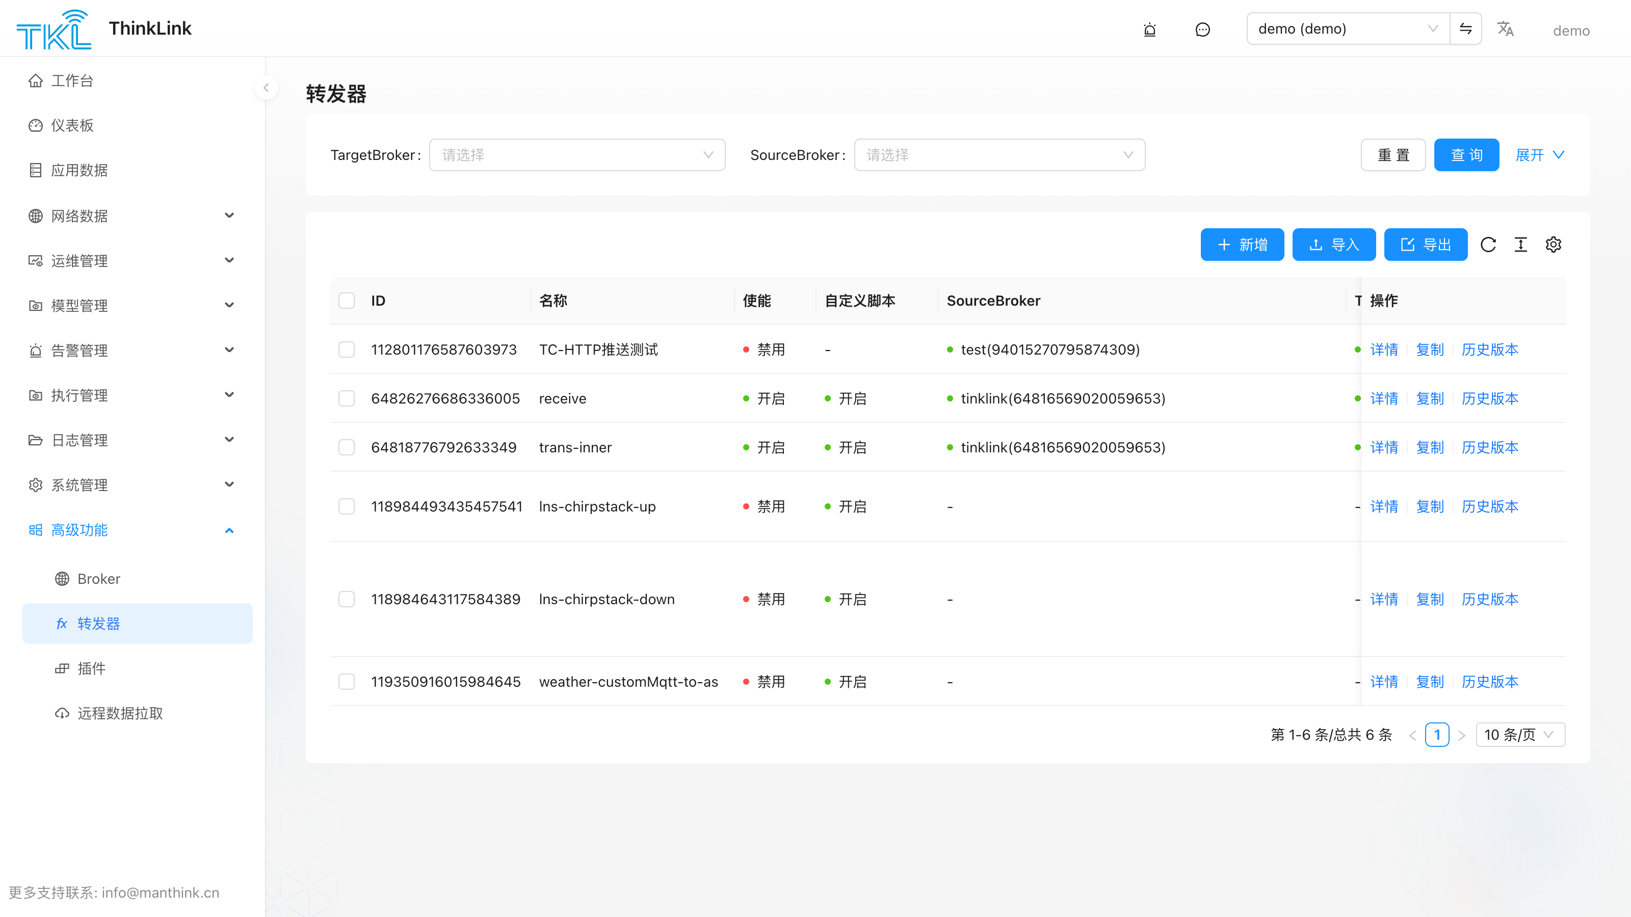Open the alarm bell notifications icon
The image size is (1631, 917).
1149,30
